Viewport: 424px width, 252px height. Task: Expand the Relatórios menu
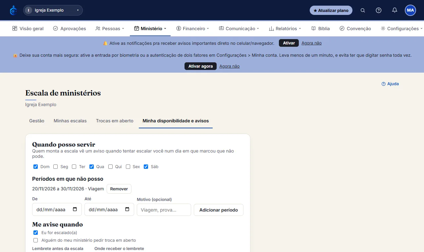(285, 29)
